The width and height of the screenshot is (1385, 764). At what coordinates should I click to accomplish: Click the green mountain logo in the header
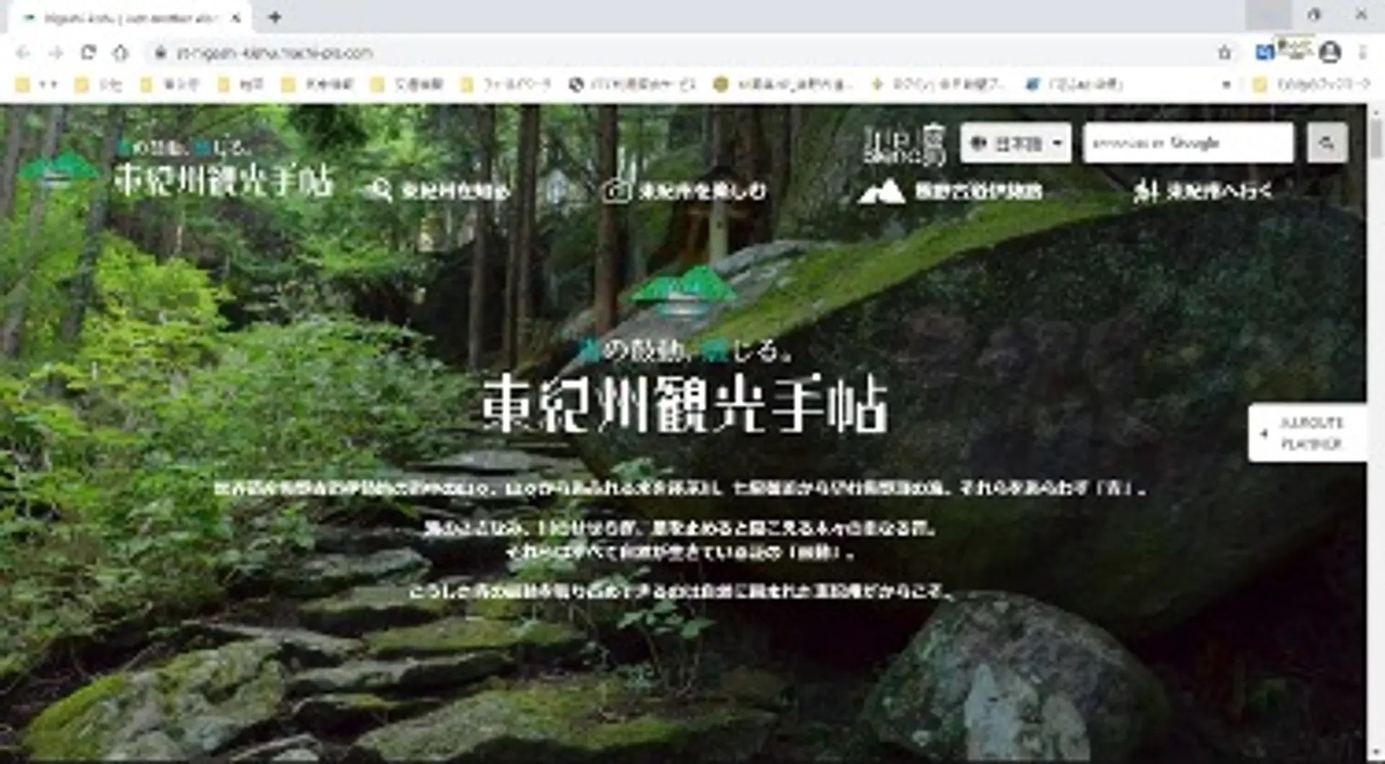(x=58, y=170)
